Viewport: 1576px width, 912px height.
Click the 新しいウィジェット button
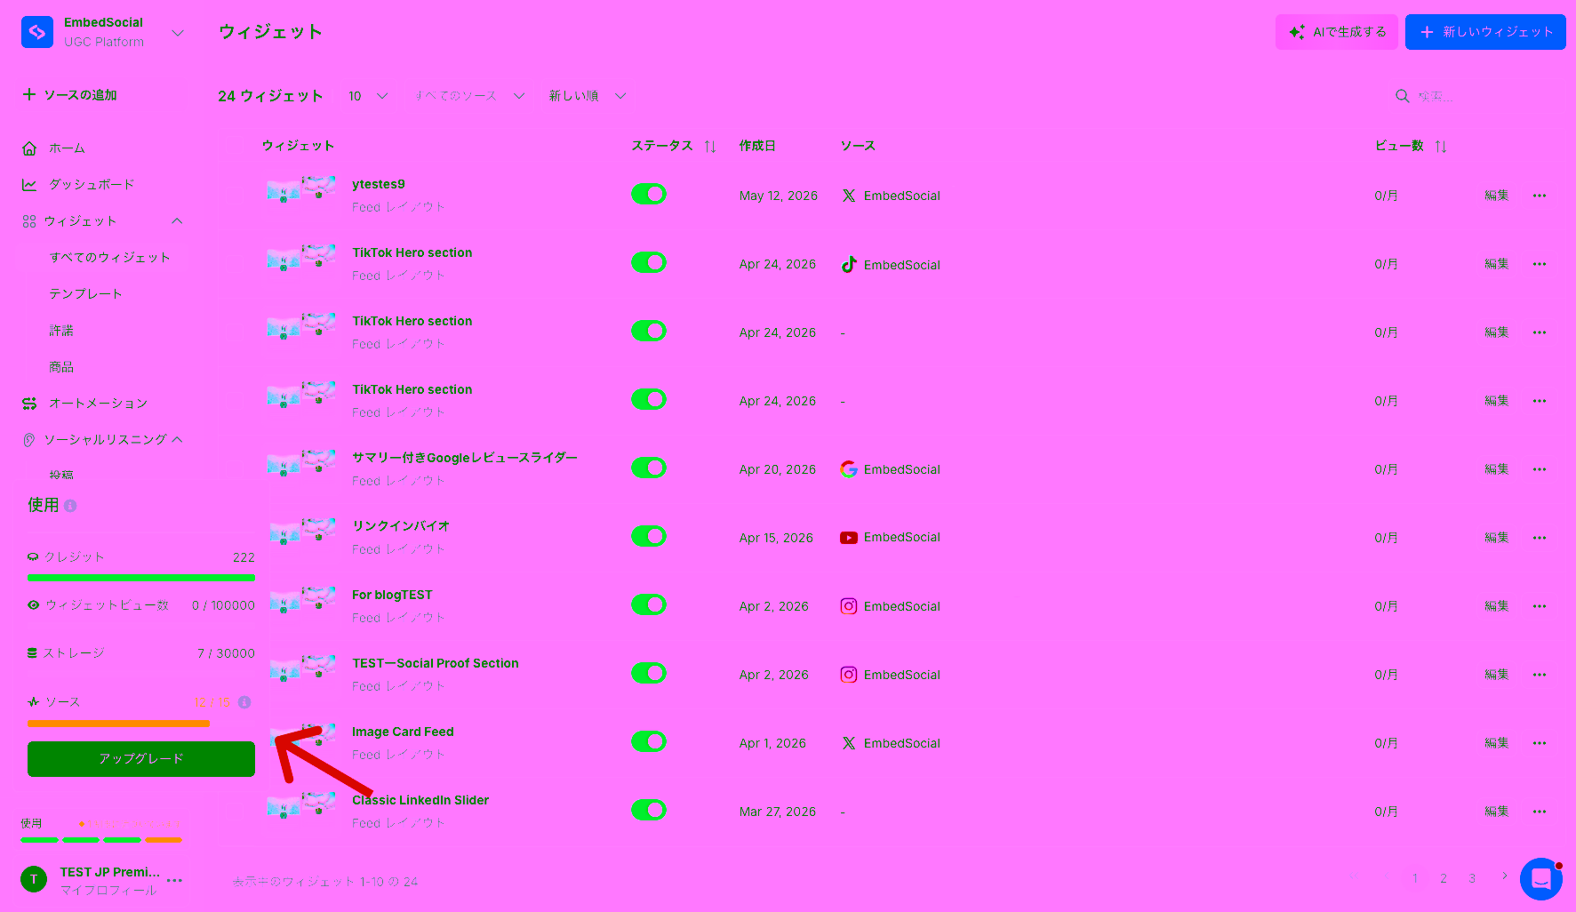[1485, 32]
